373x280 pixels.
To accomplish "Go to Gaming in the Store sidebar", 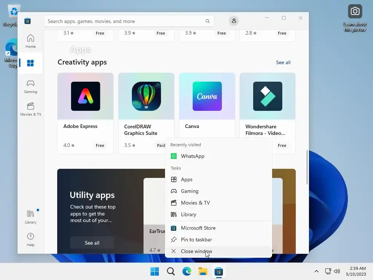I will coord(31,87).
